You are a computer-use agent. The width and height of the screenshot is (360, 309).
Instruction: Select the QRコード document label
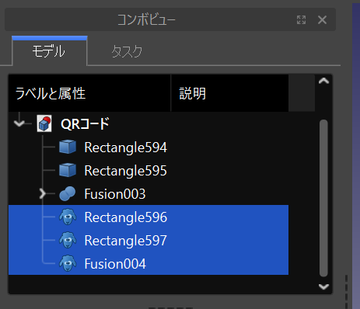click(85, 124)
